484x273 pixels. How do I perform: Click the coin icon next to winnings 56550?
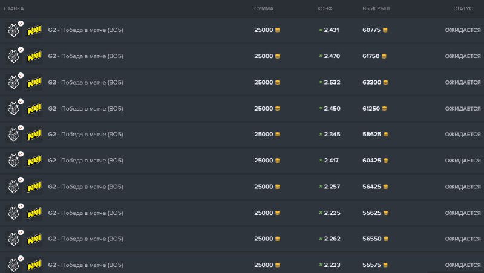coord(385,239)
